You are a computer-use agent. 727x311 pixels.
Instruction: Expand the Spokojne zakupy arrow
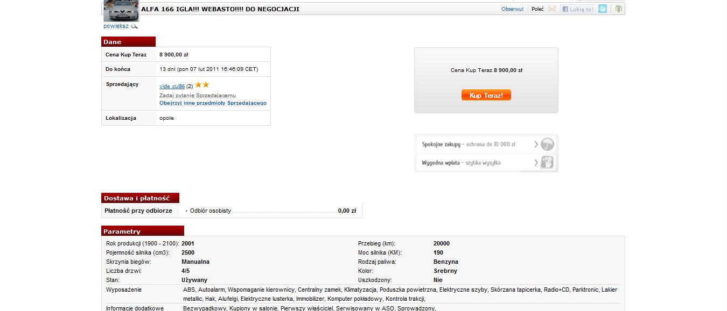click(536, 144)
